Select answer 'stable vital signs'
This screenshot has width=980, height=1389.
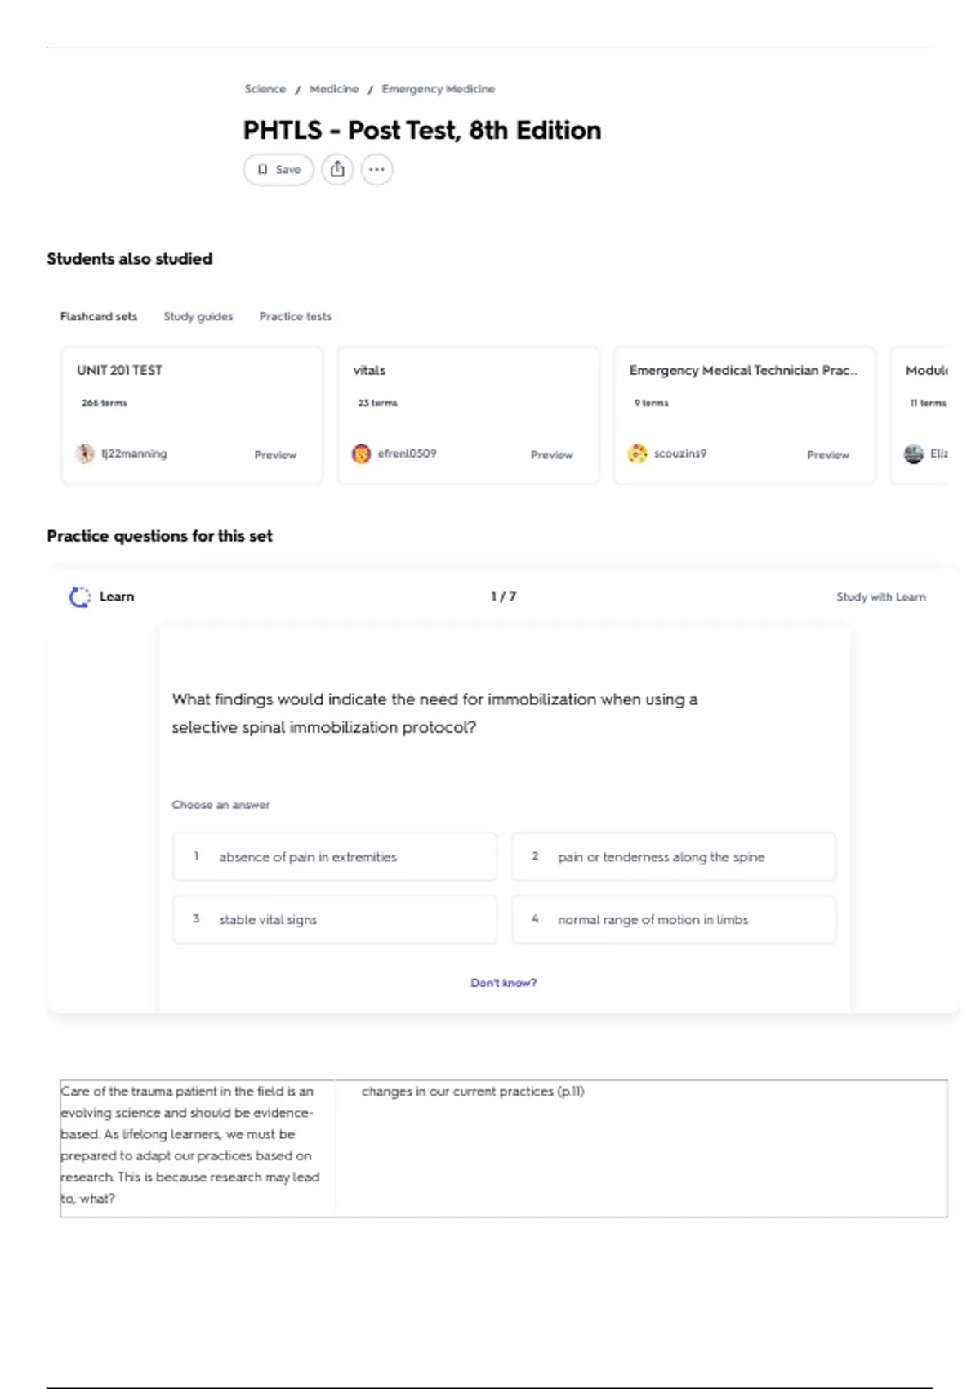(335, 920)
